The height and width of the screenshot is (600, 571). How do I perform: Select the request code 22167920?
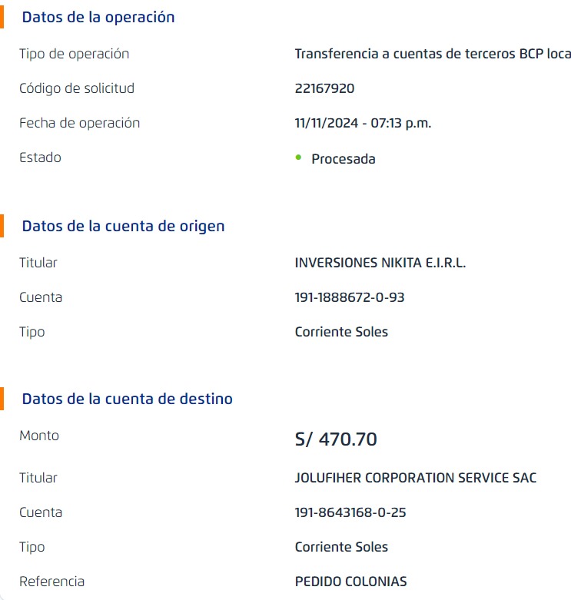point(324,88)
